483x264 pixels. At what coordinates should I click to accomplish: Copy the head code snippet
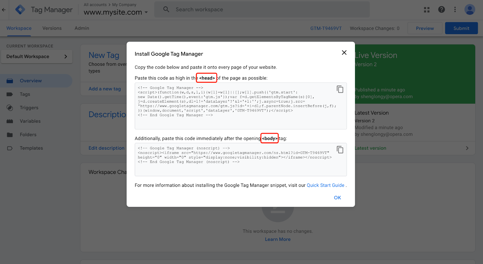tap(340, 89)
